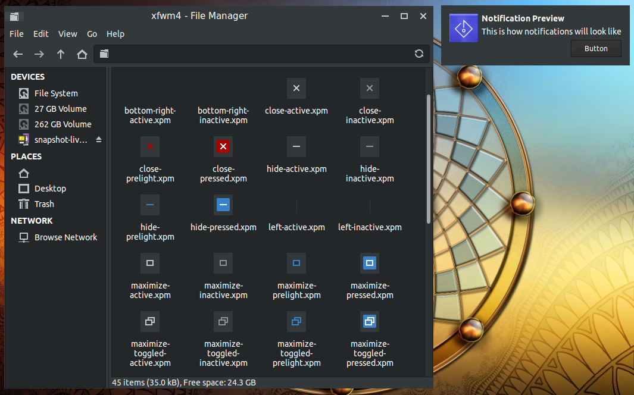This screenshot has width=634, height=395.
Task: Select the hide-prelight.xpm icon
Action: 150,205
